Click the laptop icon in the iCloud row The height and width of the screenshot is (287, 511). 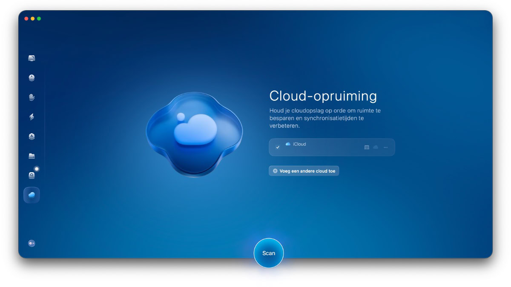point(367,147)
